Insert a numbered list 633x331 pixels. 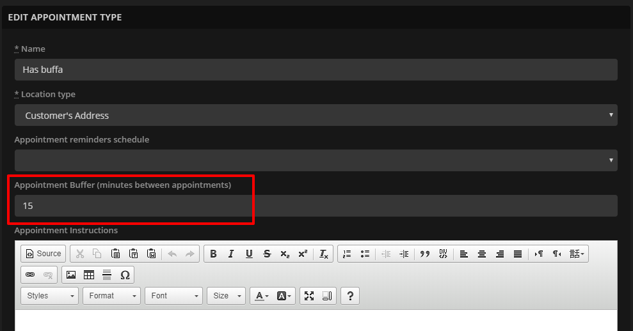[x=347, y=254]
